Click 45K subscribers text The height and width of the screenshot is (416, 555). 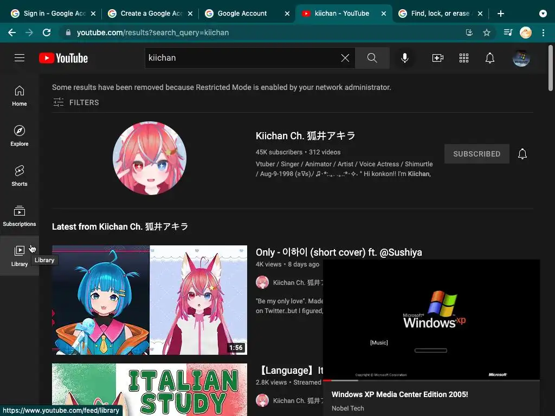point(279,152)
